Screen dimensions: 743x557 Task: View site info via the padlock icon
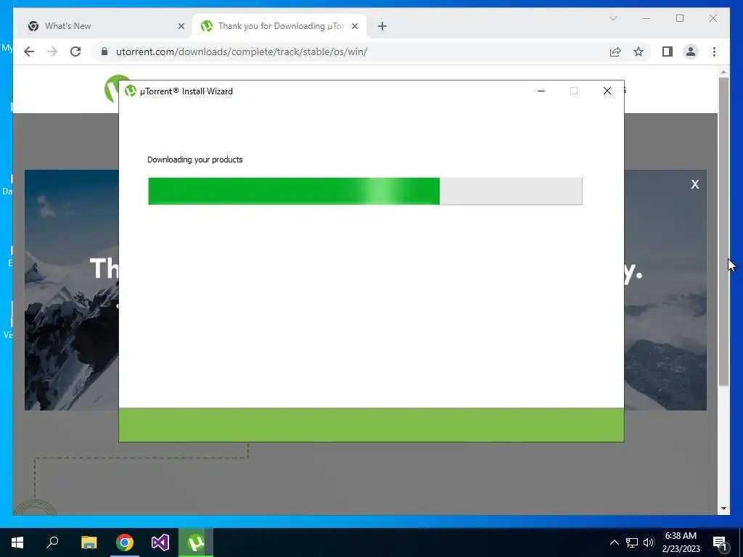(104, 51)
